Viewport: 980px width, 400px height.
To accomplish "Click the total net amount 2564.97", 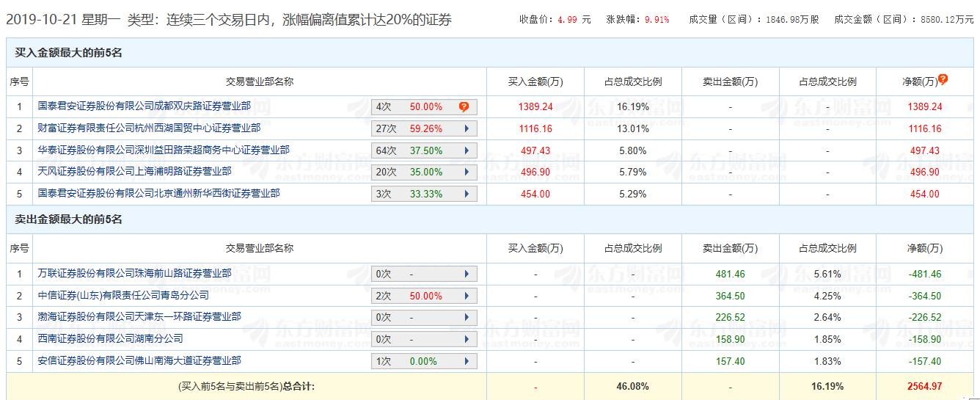I will click(924, 386).
